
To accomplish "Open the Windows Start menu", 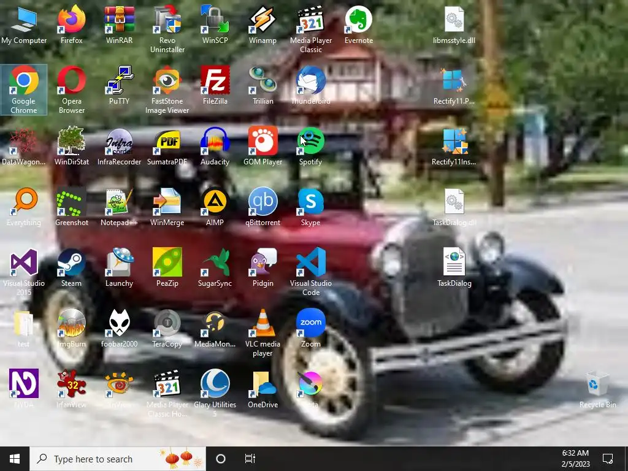I will click(x=15, y=459).
